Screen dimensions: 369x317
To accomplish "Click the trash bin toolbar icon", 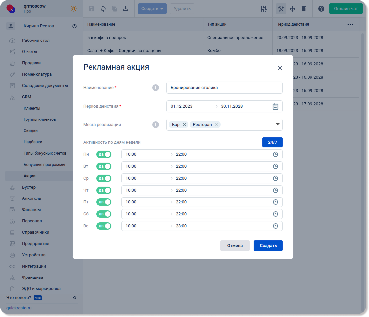I will click(x=303, y=9).
